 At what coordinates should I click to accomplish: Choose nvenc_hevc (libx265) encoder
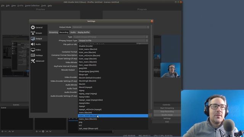click(113, 119)
